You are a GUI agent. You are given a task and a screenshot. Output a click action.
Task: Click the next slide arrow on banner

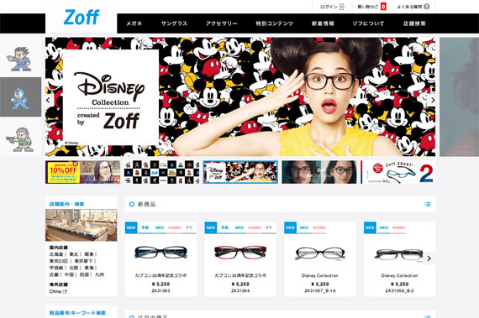(x=433, y=100)
